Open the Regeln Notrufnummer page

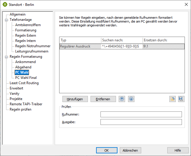click(33, 46)
